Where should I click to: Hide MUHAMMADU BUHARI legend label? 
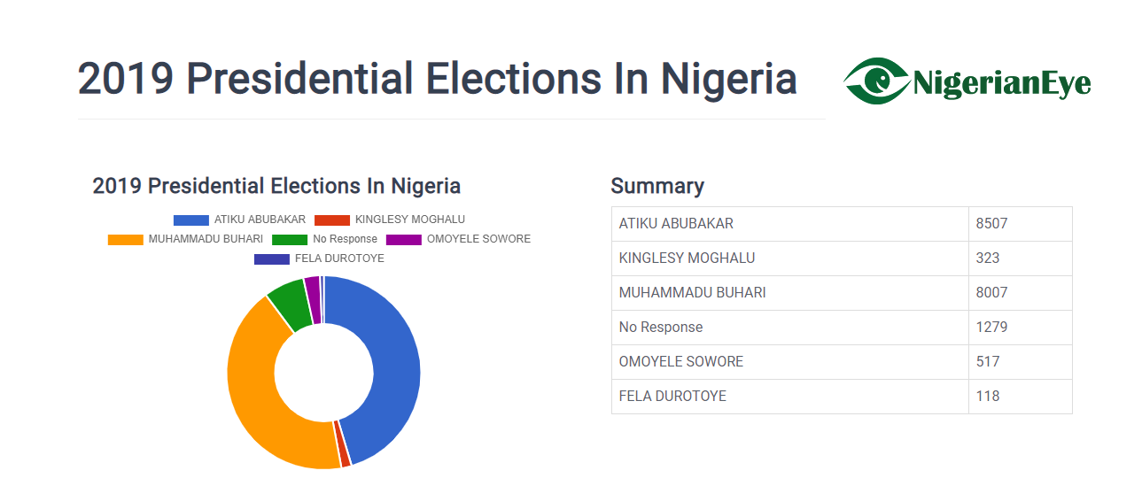coord(206,239)
